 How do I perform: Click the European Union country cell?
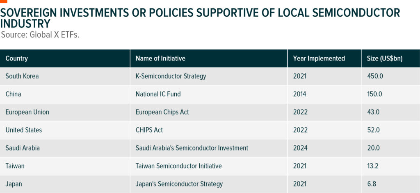coord(27,112)
